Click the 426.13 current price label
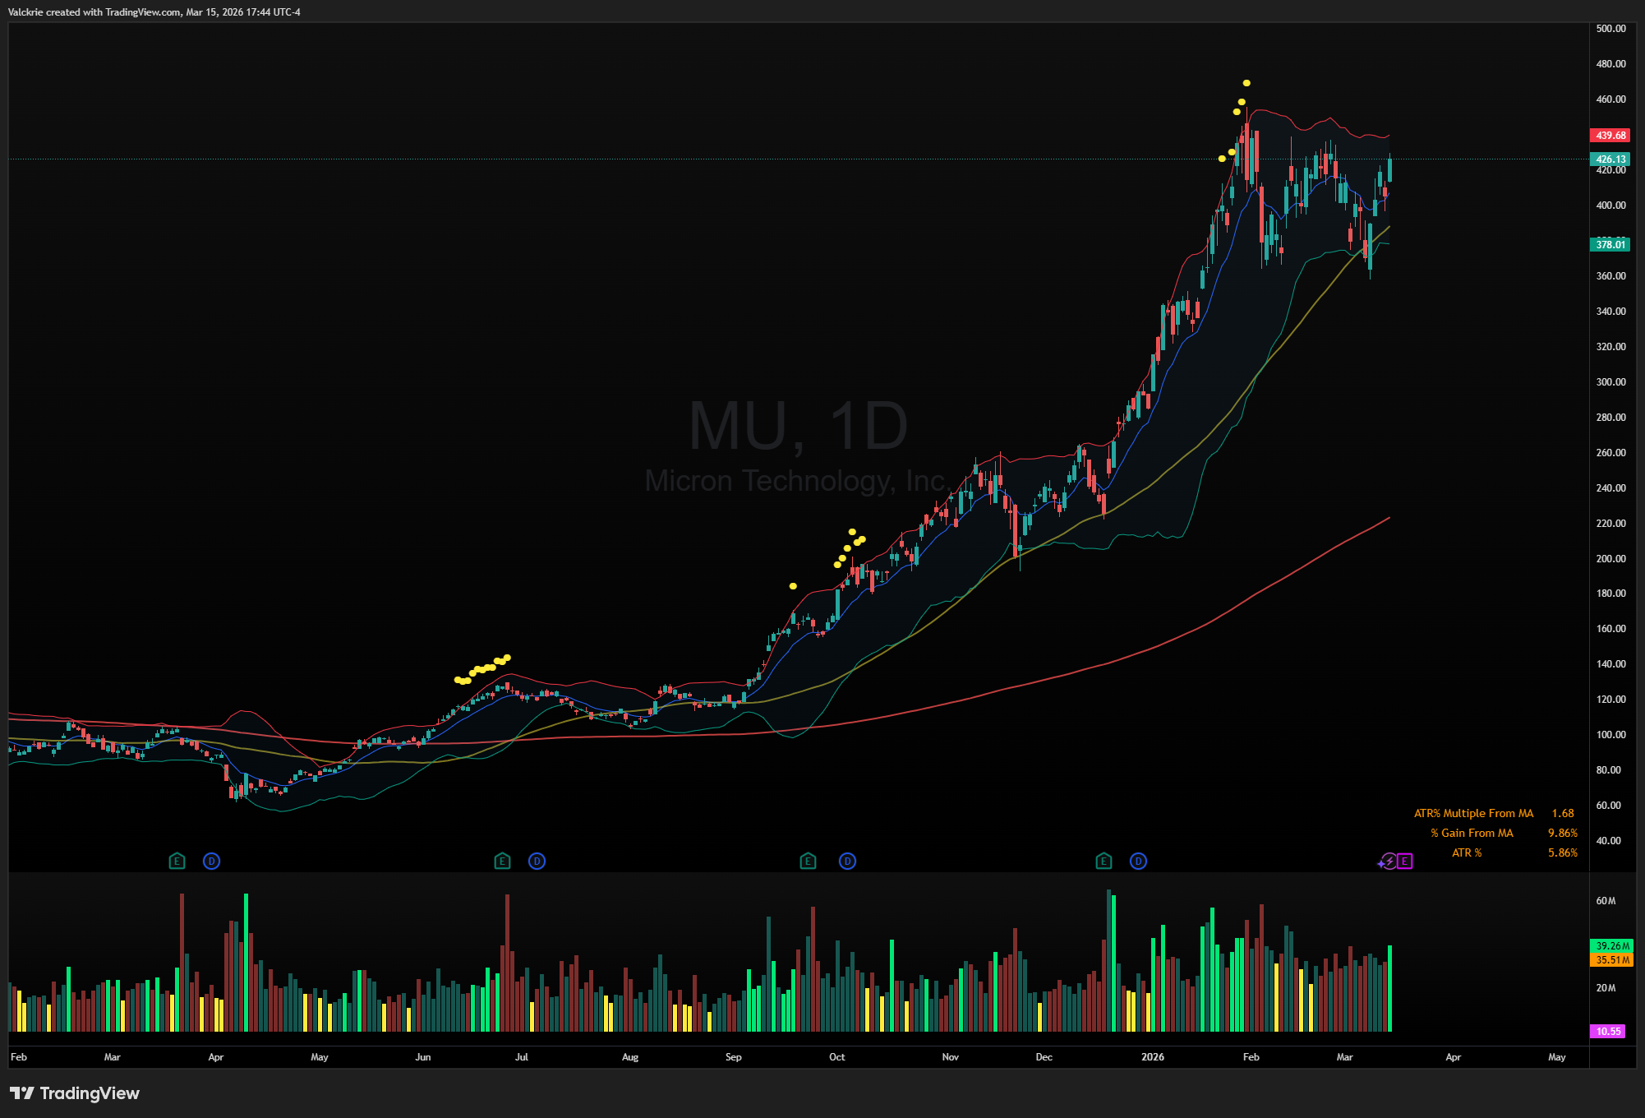Screen dimensions: 1645x1118 coord(1610,159)
